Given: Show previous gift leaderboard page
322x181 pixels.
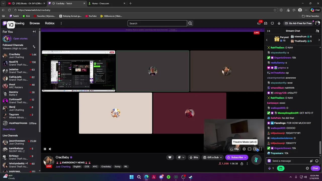Looking at the screenshot, I should coord(267,40).
